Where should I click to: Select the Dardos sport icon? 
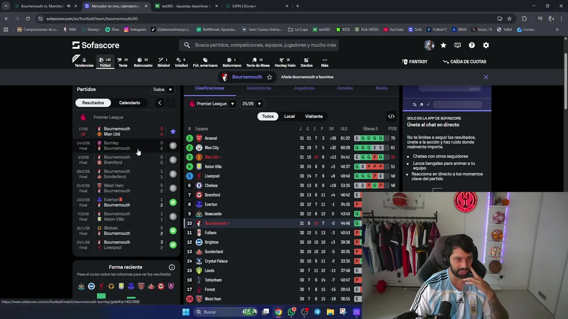coord(306,62)
